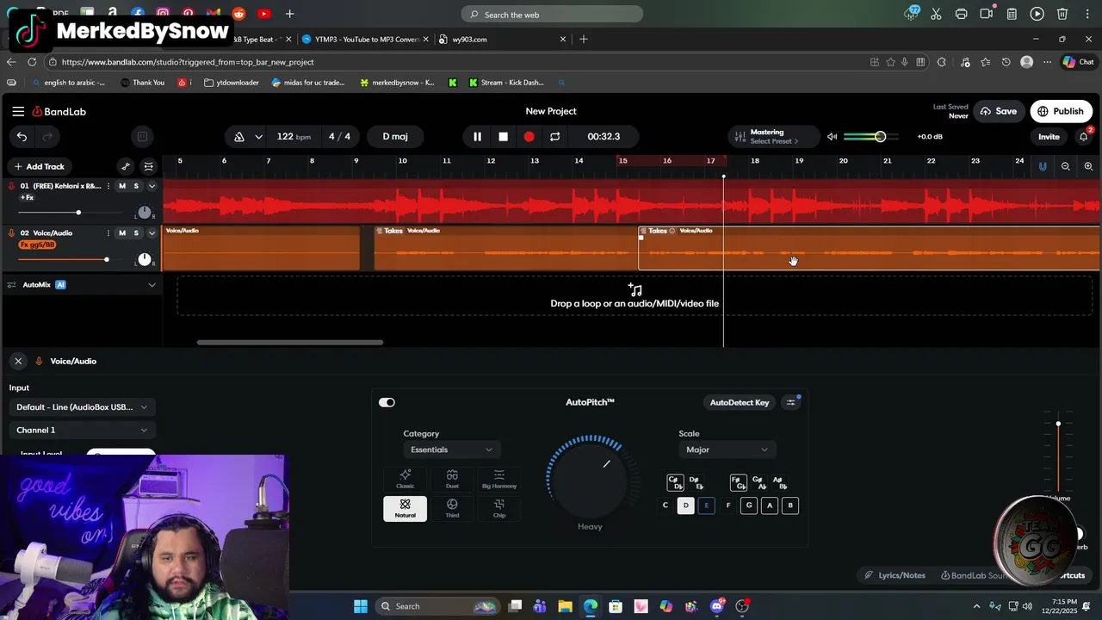Toggle note G in scale

(749, 505)
